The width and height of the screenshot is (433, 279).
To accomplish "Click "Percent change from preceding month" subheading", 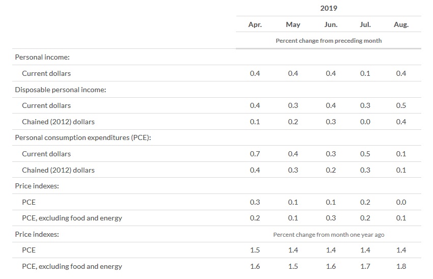I will 329,40.
